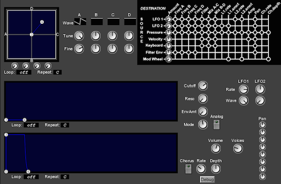
Task: Click the LFO 1 source amount knob
Action: [x=168, y=19]
